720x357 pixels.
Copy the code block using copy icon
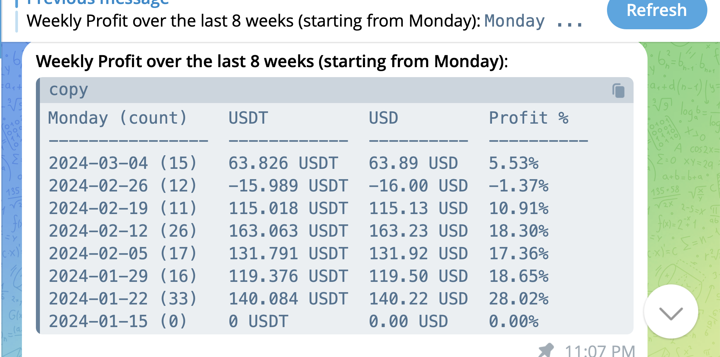point(618,90)
